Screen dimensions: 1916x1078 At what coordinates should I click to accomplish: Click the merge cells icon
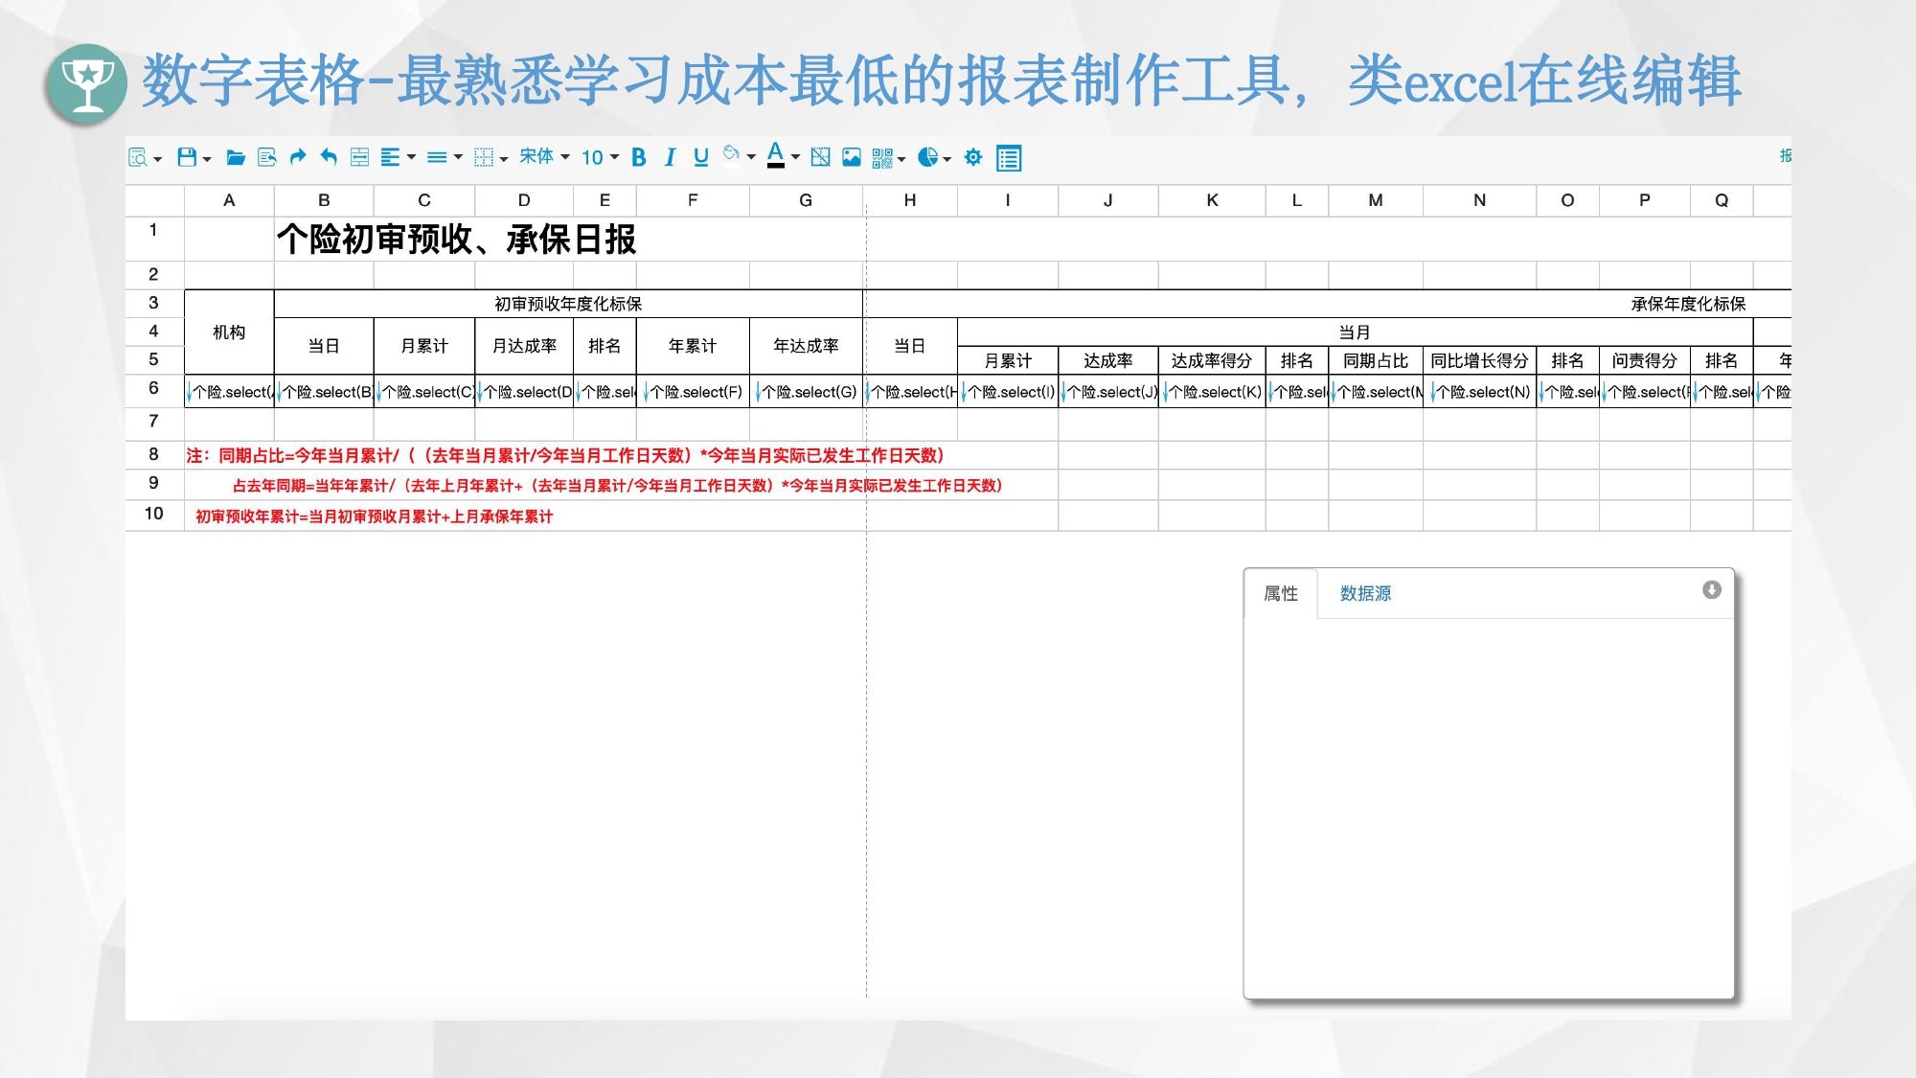(x=359, y=157)
